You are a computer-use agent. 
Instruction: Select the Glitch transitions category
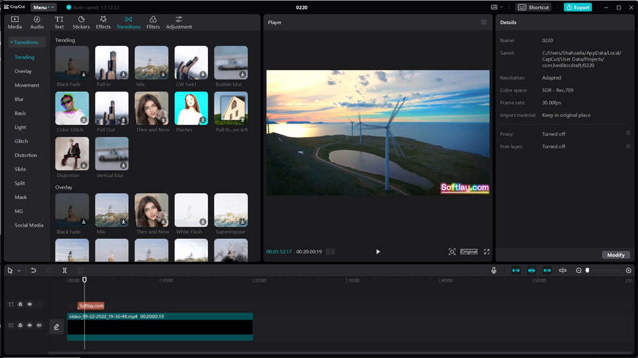tap(21, 141)
